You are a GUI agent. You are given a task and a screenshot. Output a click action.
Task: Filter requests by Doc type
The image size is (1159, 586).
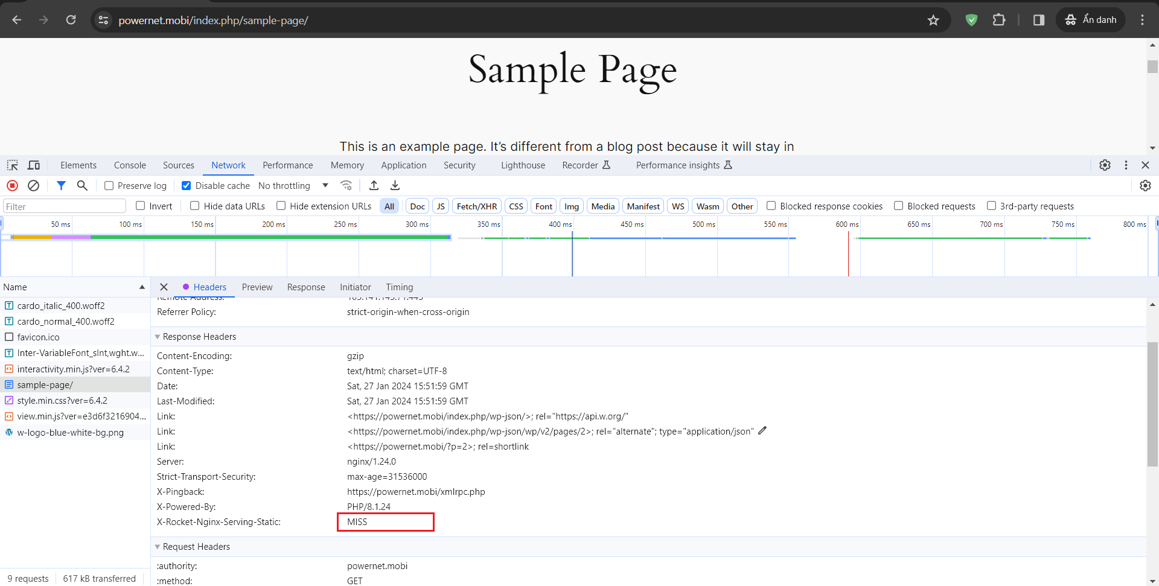point(418,206)
